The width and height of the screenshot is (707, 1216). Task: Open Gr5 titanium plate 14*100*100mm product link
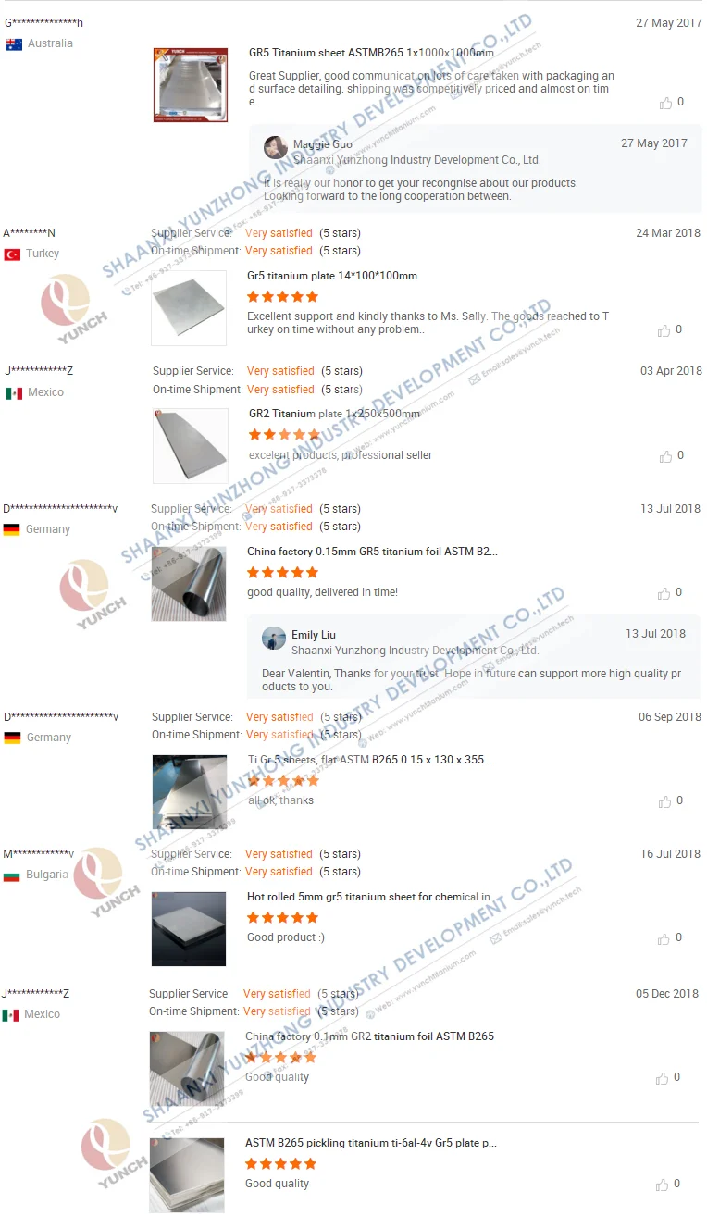point(332,276)
